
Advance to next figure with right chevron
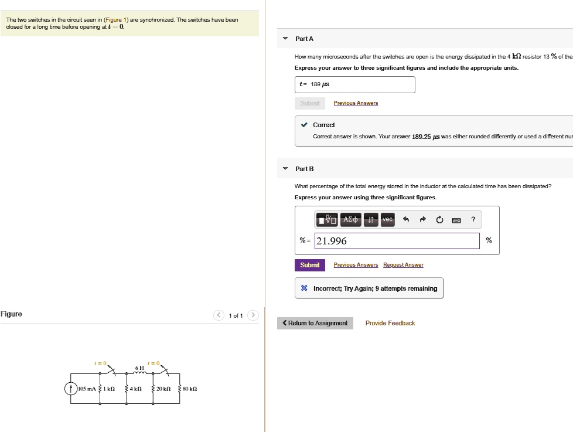coord(252,315)
